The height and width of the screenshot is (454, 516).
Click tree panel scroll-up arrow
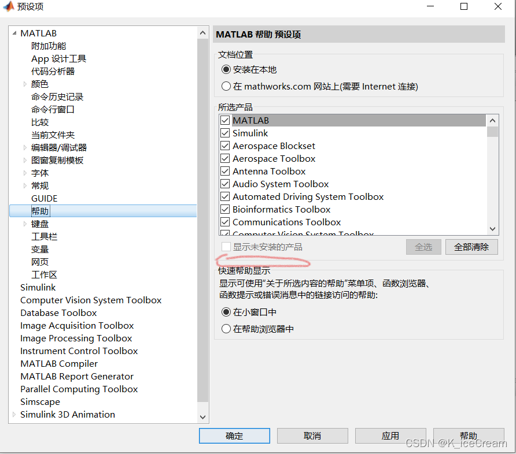pyautogui.click(x=202, y=33)
